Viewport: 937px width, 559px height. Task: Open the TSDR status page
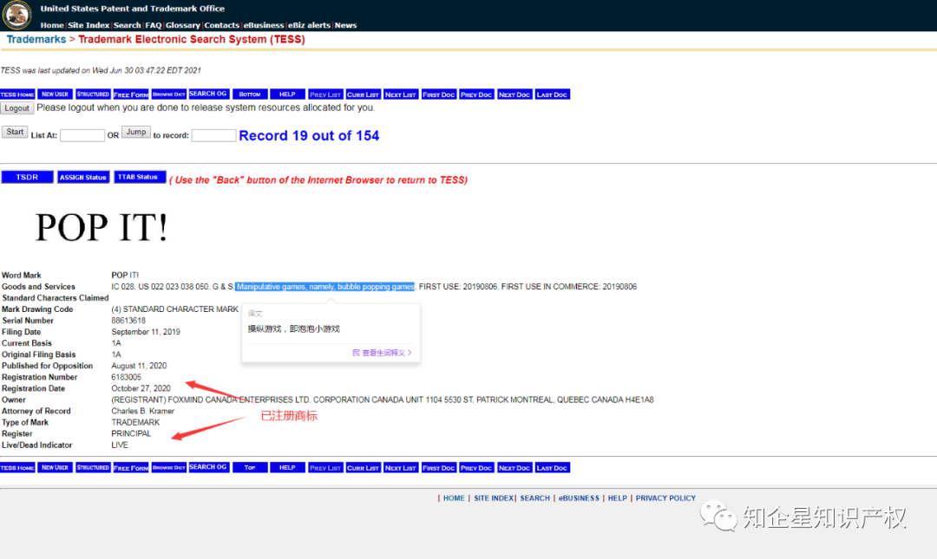[27, 178]
